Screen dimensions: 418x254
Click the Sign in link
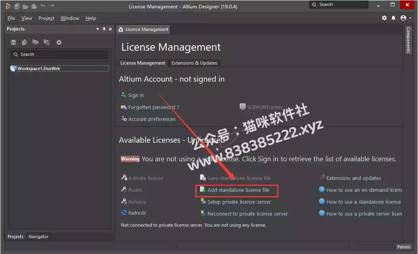(x=136, y=95)
